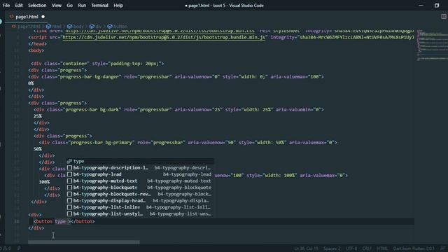Viewport: 448px width, 252px height.
Task: Click the opening <body> tag
Action: pyautogui.click(x=36, y=50)
